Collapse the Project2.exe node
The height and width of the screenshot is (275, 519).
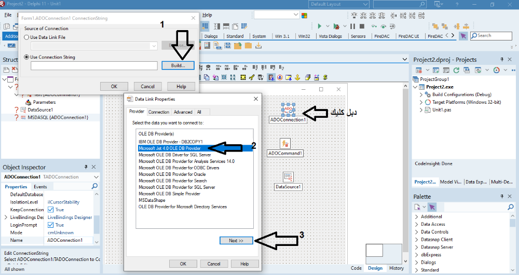click(x=415, y=87)
